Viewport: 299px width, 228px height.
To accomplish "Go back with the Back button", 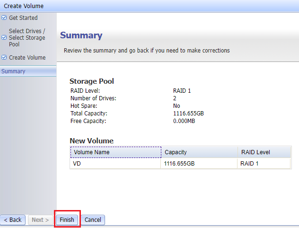I will coord(13,220).
